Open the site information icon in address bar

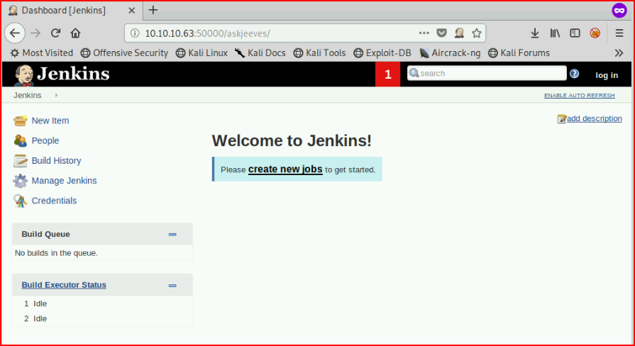click(x=136, y=33)
